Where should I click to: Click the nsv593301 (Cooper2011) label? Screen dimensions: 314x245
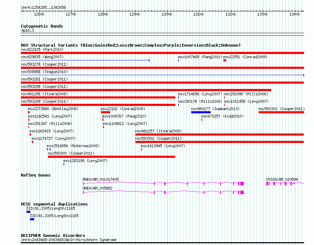coord(158,138)
